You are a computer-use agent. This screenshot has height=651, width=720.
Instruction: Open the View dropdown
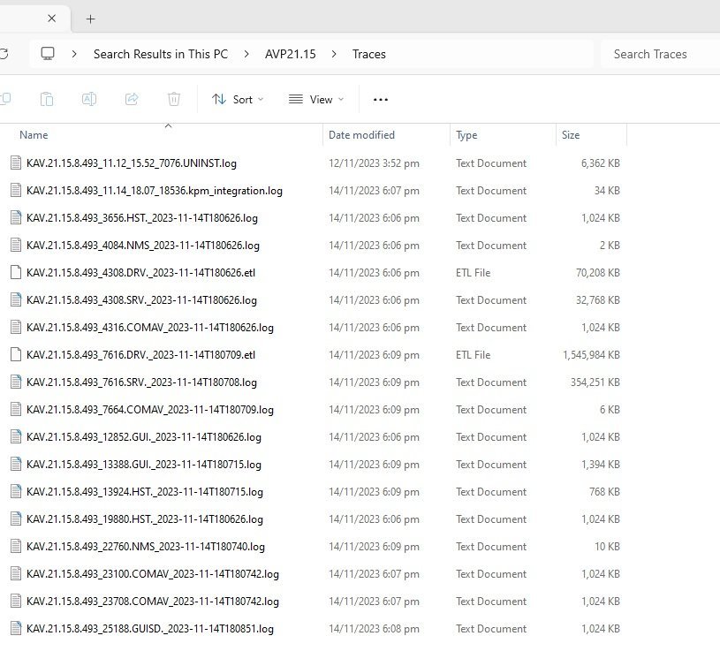[315, 100]
